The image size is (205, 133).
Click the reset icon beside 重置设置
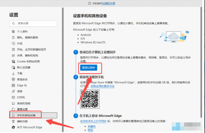point(13,109)
